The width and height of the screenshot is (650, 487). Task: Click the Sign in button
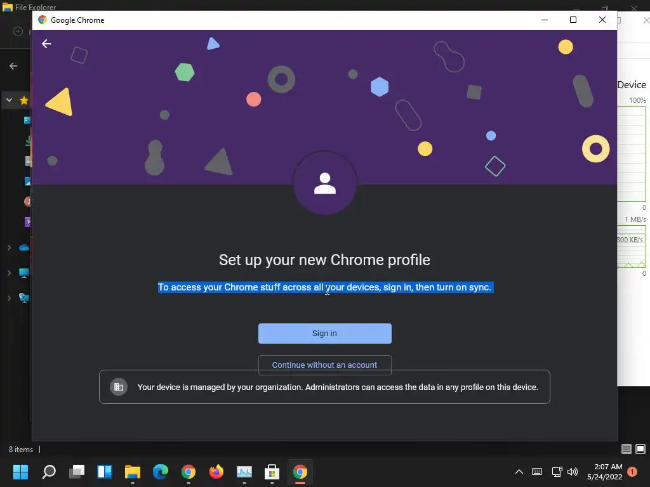point(324,334)
